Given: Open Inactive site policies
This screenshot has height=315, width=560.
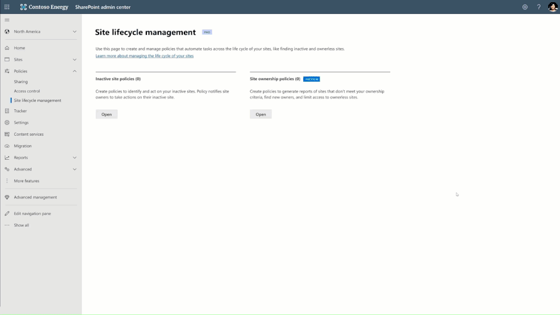Looking at the screenshot, I should click(107, 114).
